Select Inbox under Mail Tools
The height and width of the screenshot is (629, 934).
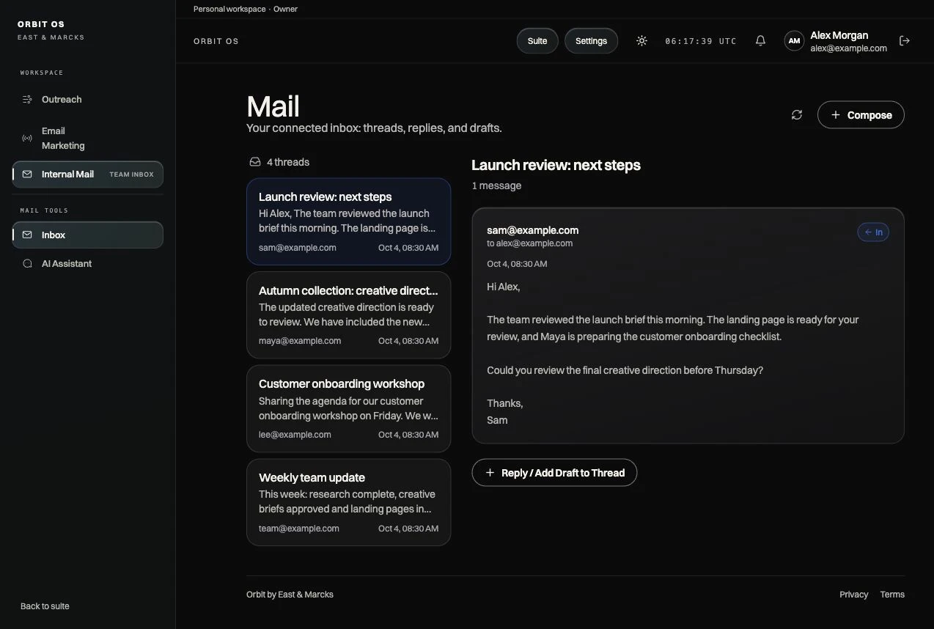point(88,235)
